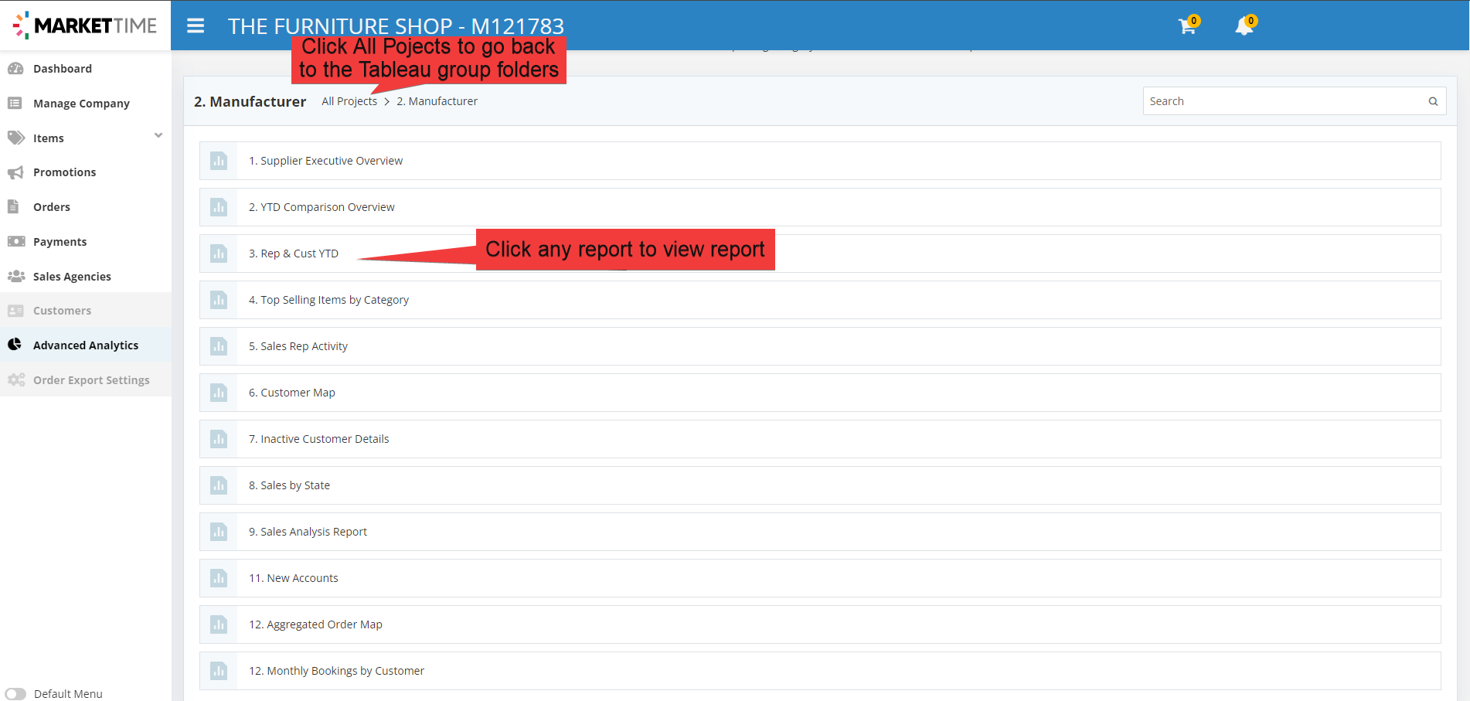Click the MarketTime logo
Image resolution: width=1470 pixels, height=701 pixels.
85,26
